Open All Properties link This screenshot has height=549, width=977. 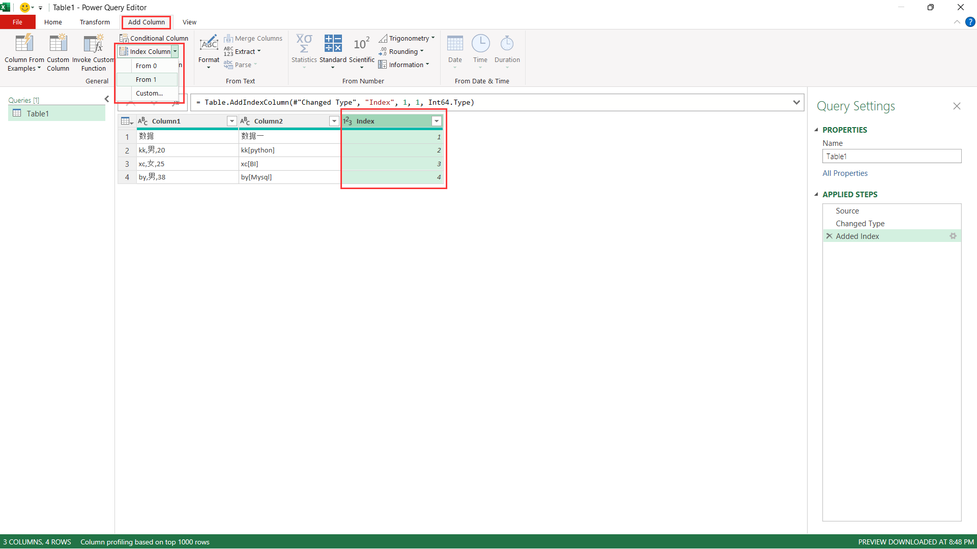(x=845, y=173)
